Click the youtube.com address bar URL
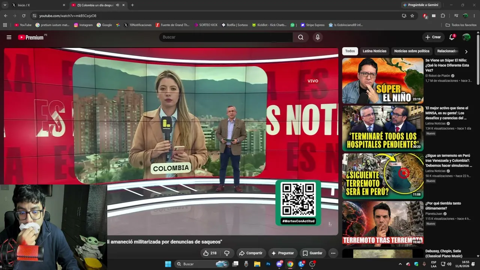480x270 pixels. (x=68, y=16)
